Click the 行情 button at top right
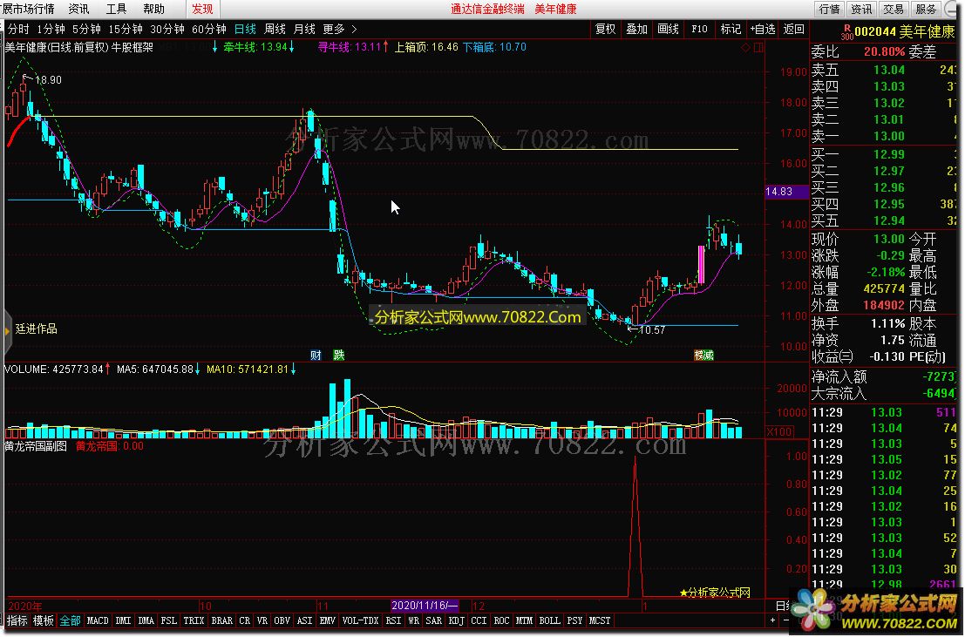 click(x=830, y=9)
